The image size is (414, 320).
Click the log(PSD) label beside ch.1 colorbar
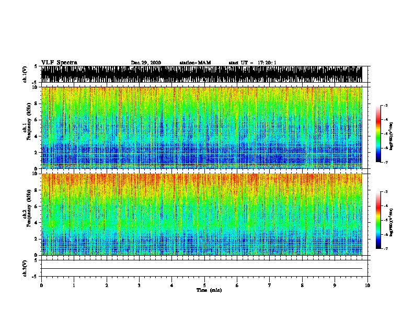click(391, 136)
